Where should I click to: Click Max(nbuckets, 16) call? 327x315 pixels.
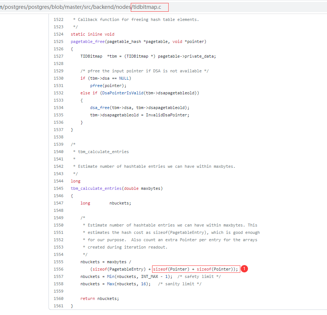coord(127,284)
